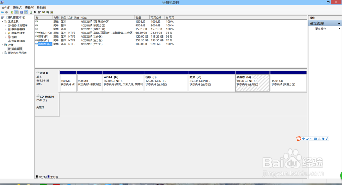The image size is (342, 185).
Task: Click the last settings icon in the toolbar
Action: pos(52,12)
